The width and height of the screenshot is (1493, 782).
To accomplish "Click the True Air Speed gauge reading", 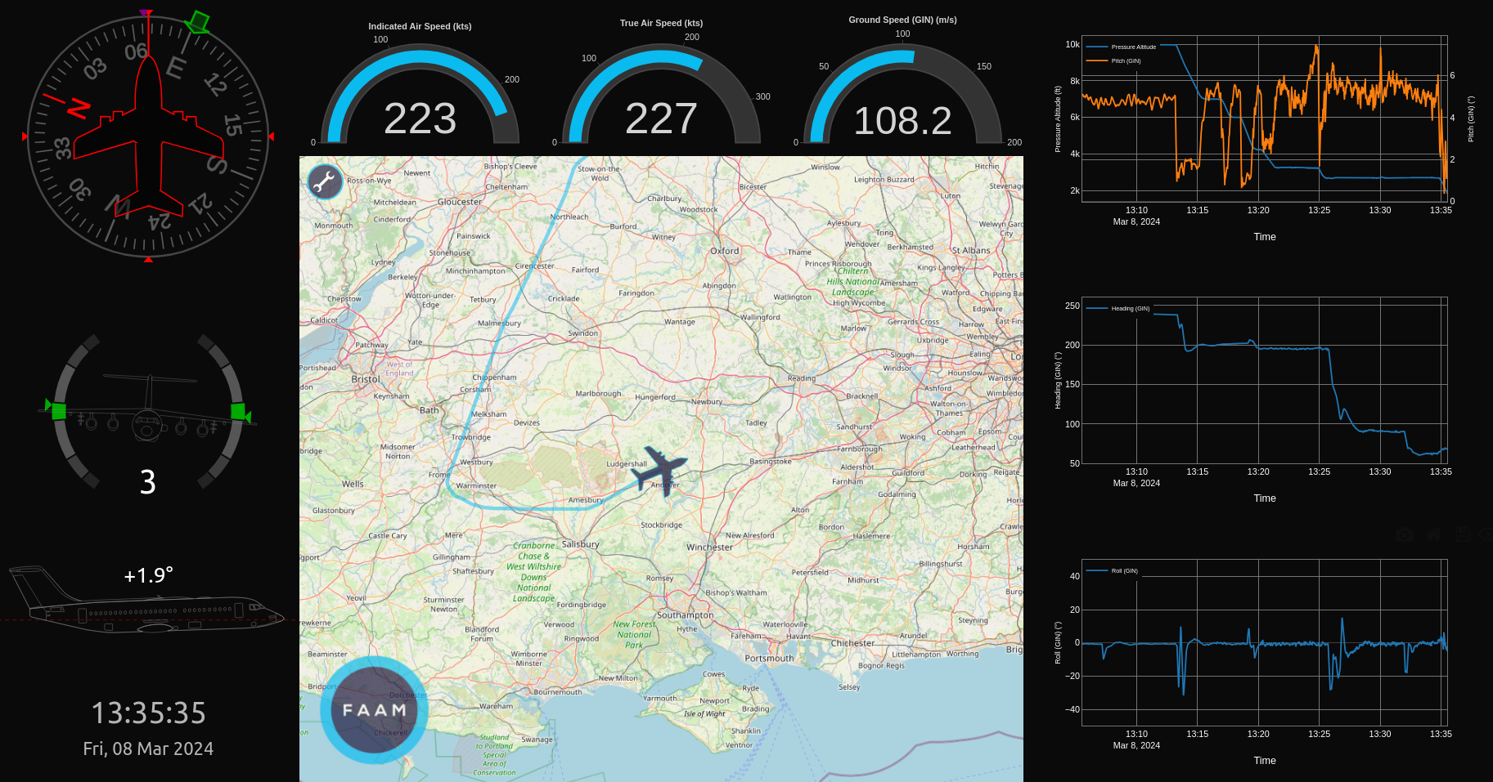I will pyautogui.click(x=661, y=119).
